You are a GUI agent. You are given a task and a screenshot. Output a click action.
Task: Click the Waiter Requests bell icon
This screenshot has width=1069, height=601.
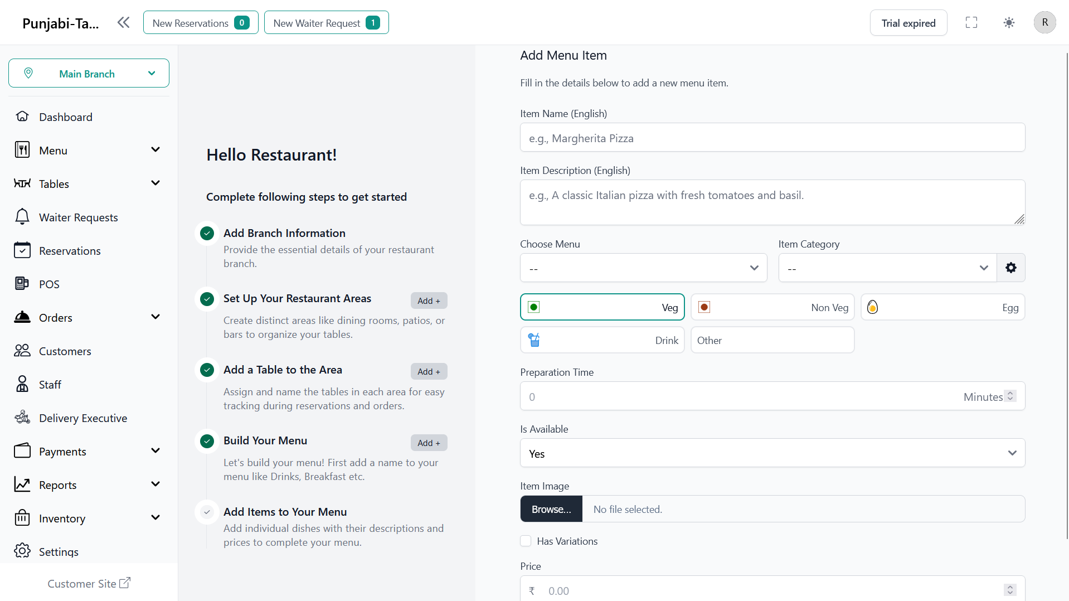pos(22,217)
